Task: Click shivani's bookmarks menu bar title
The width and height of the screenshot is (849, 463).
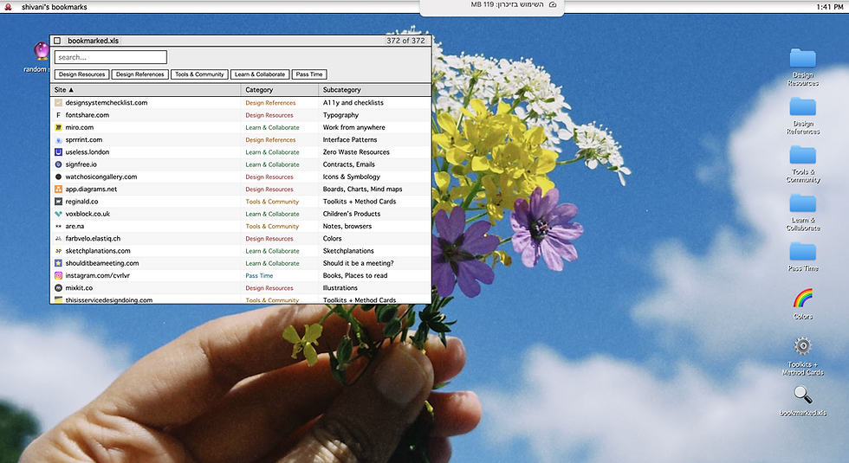Action: (x=54, y=7)
